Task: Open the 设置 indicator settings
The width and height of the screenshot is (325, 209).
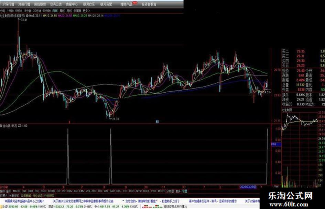Action: (x=184, y=191)
